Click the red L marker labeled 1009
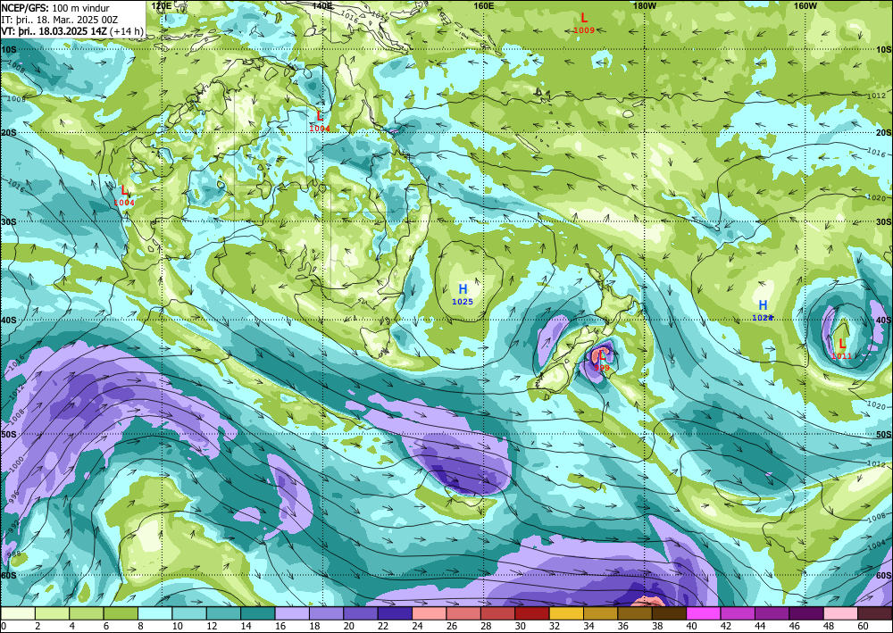893x633 pixels. (x=584, y=18)
